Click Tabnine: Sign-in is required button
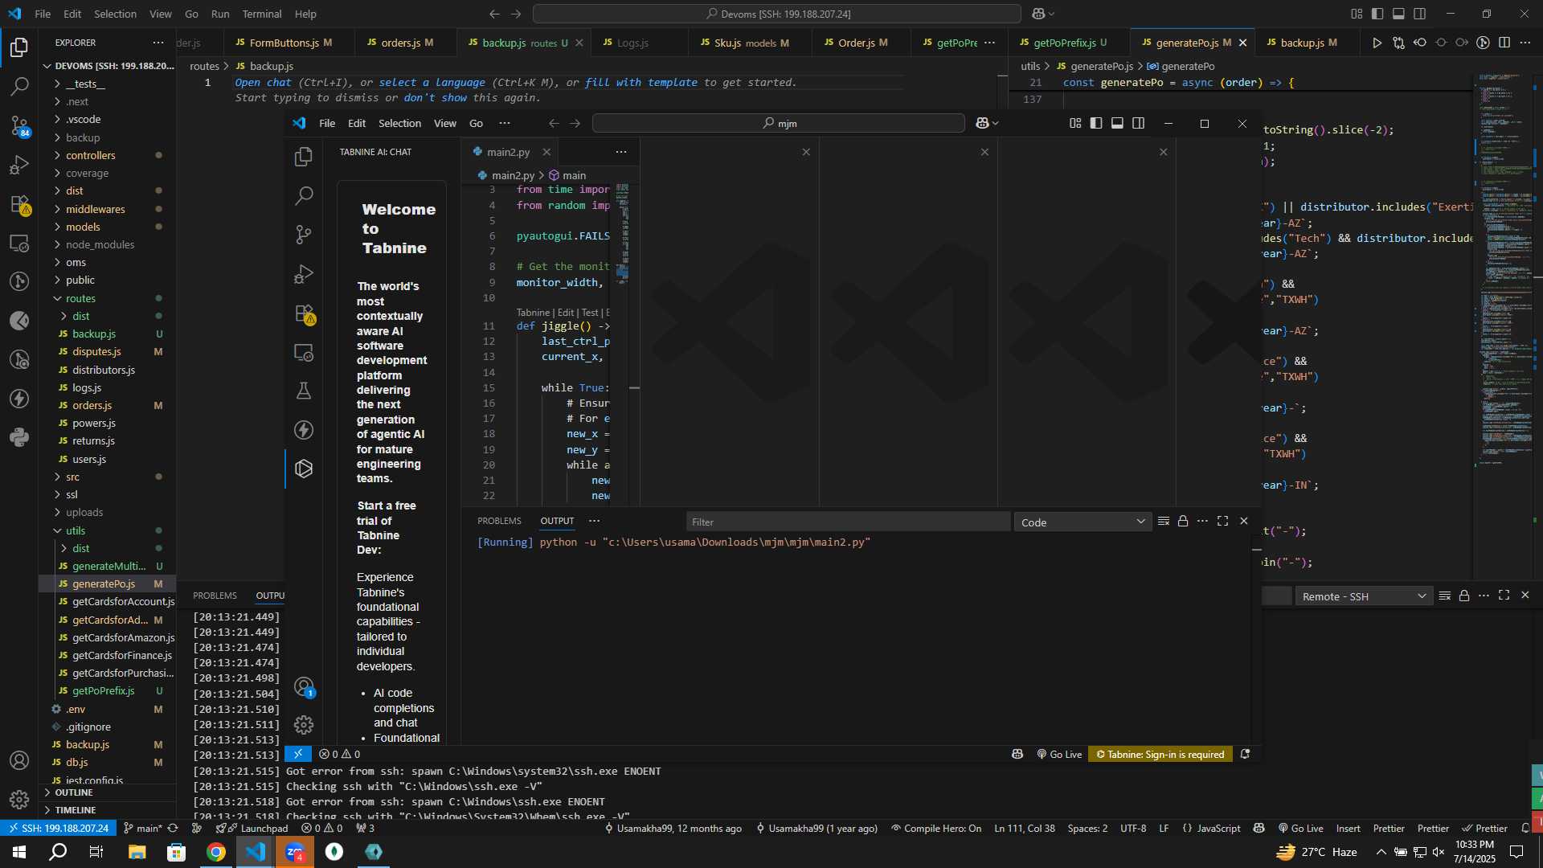The image size is (1543, 868). 1160,755
